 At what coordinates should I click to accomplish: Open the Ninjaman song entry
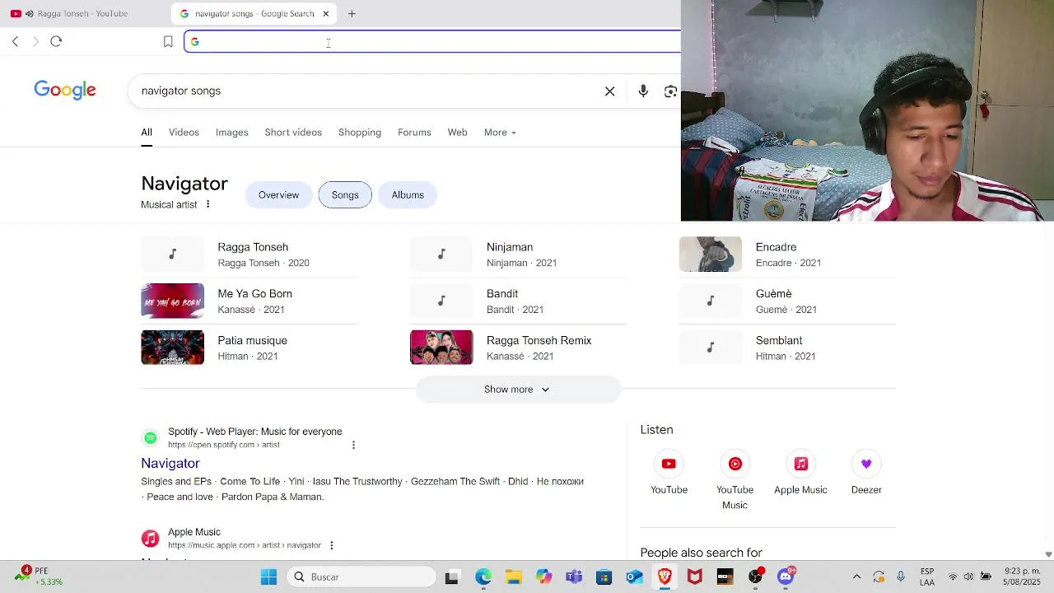(518, 254)
